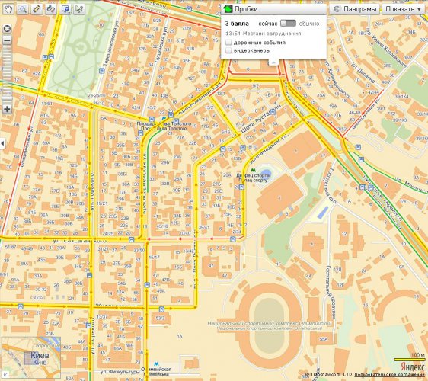Click the locate-me compass button
Viewport: 428px width, 381px height.
7,28
